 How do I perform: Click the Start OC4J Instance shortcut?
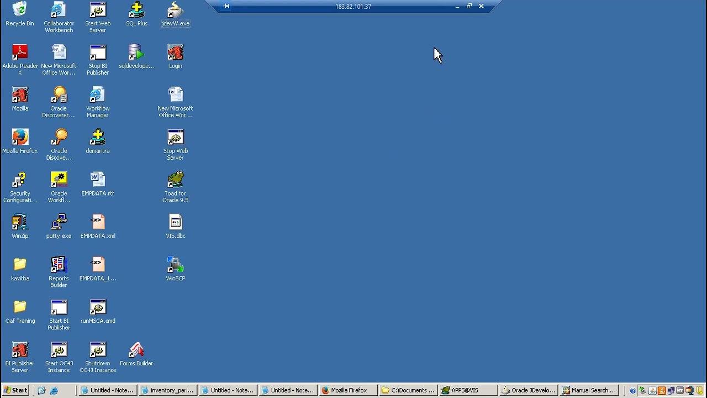(59, 358)
